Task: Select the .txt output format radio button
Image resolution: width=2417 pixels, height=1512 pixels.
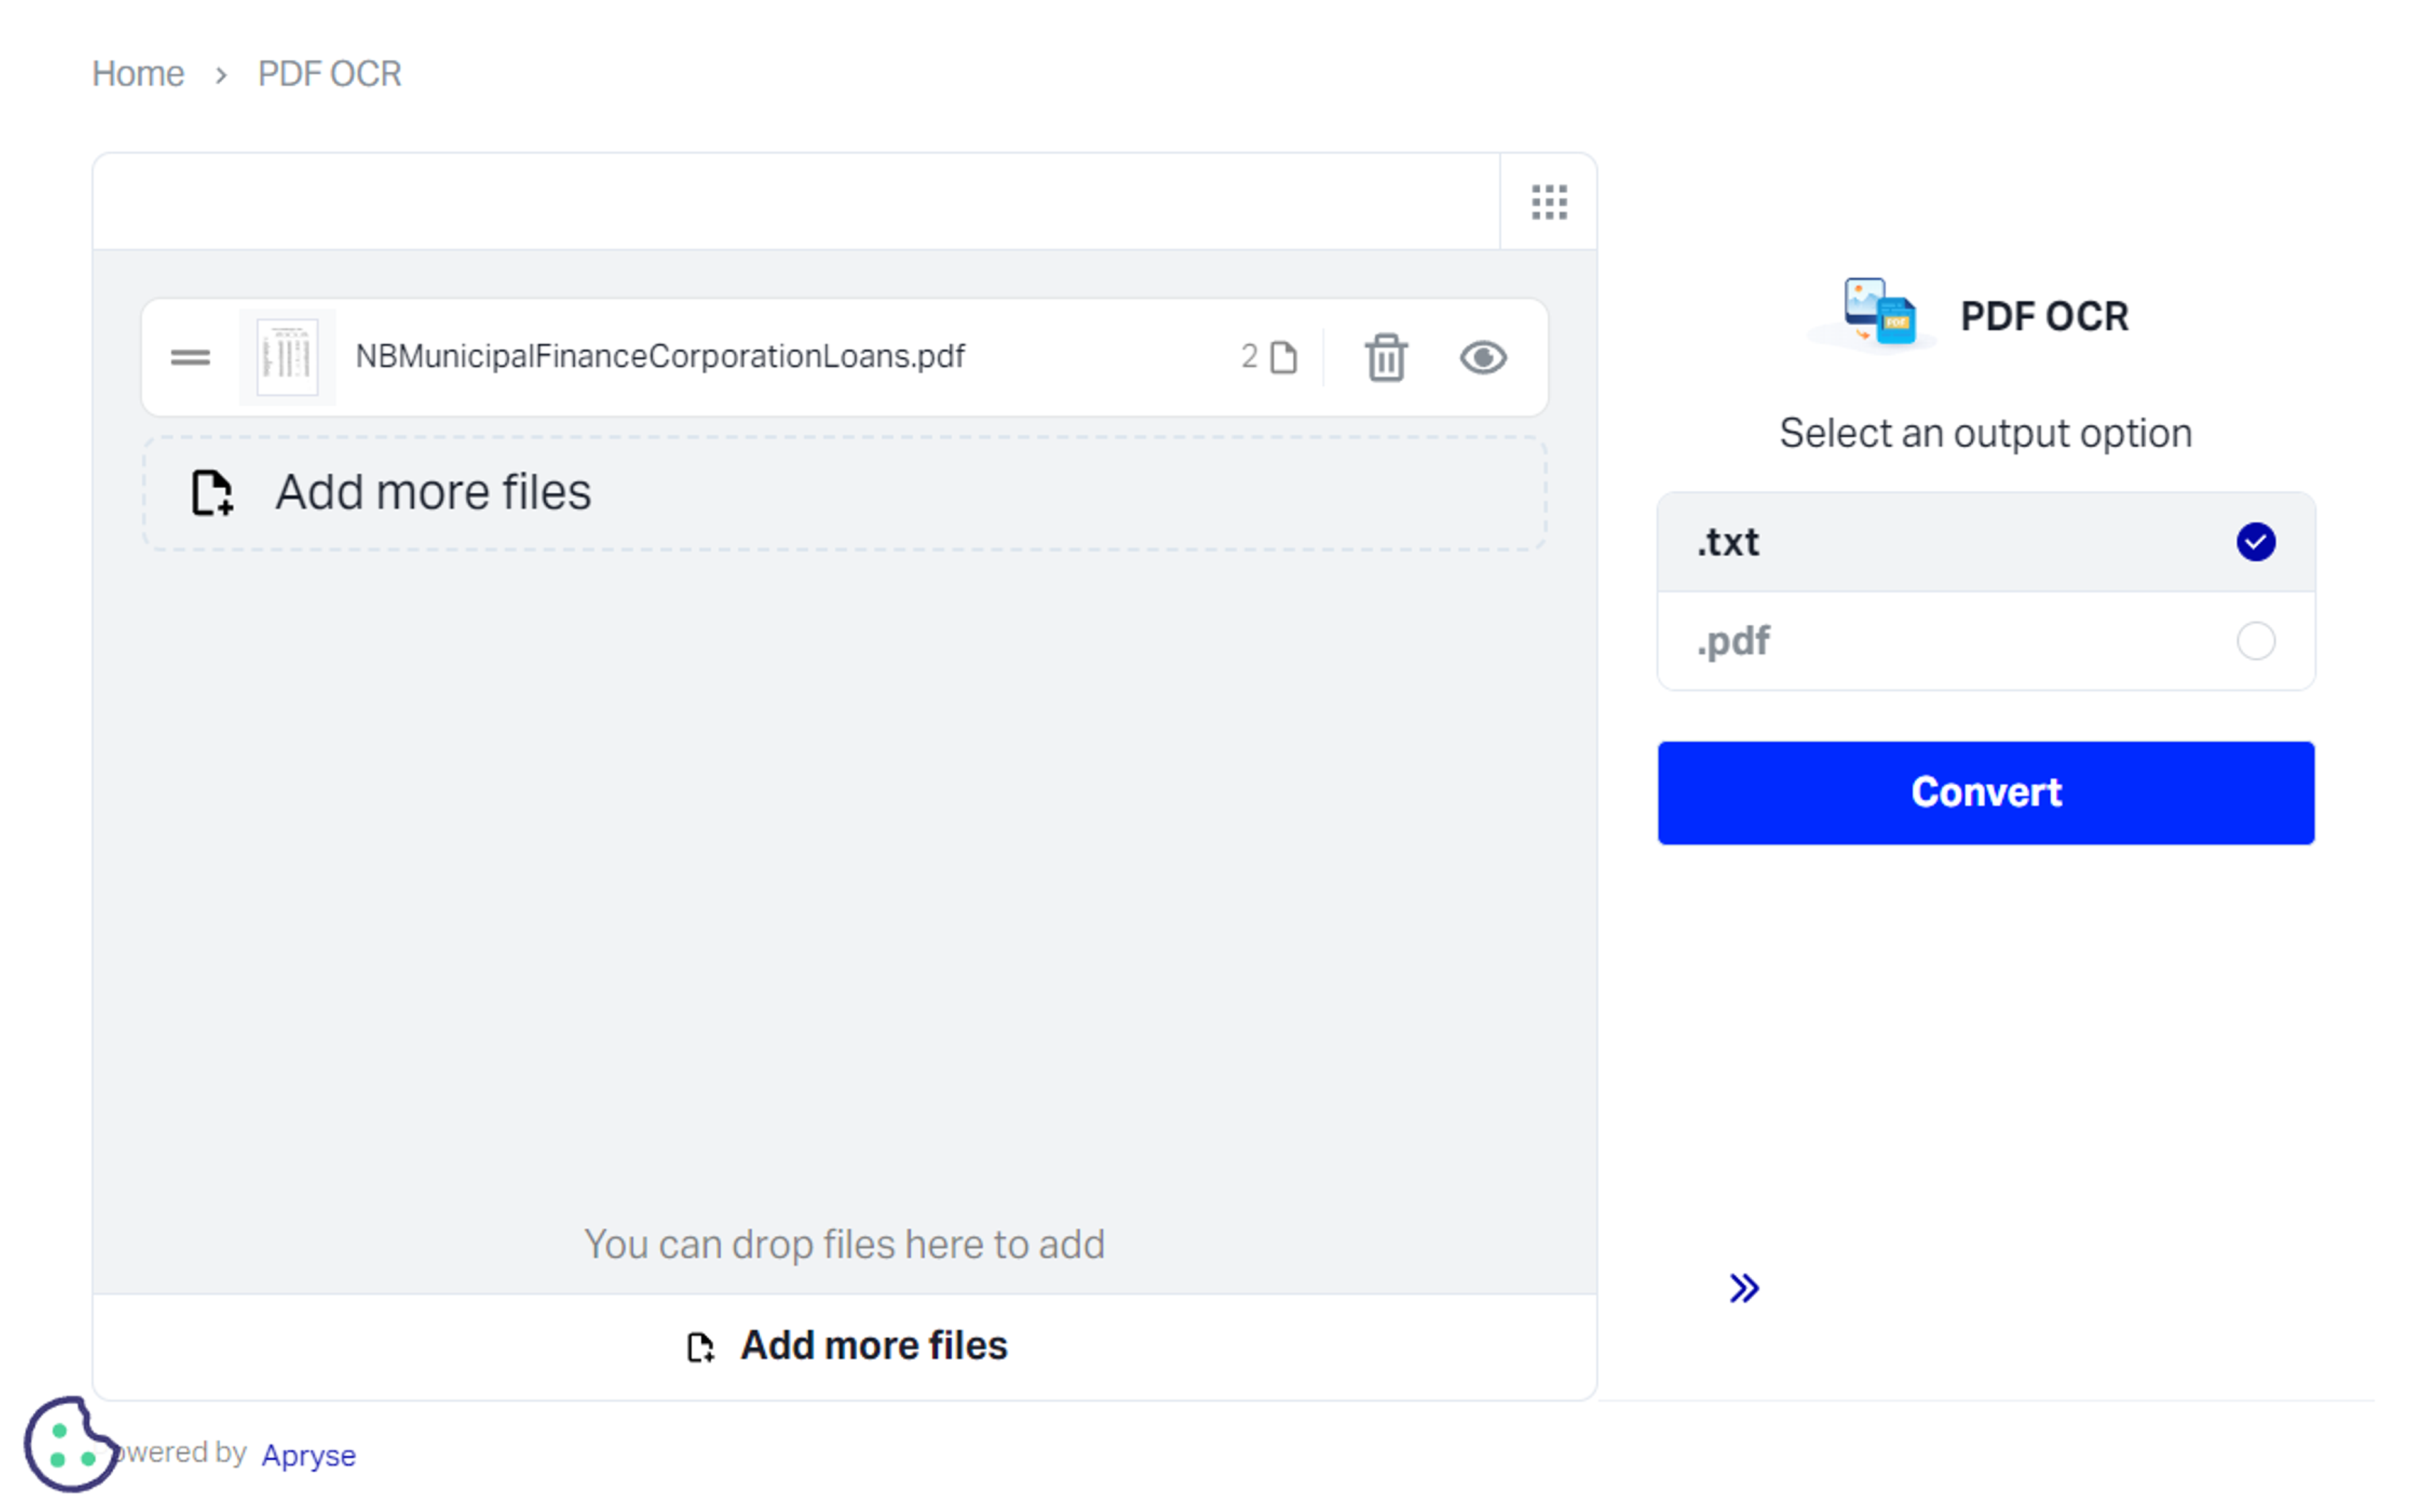Action: point(2255,542)
